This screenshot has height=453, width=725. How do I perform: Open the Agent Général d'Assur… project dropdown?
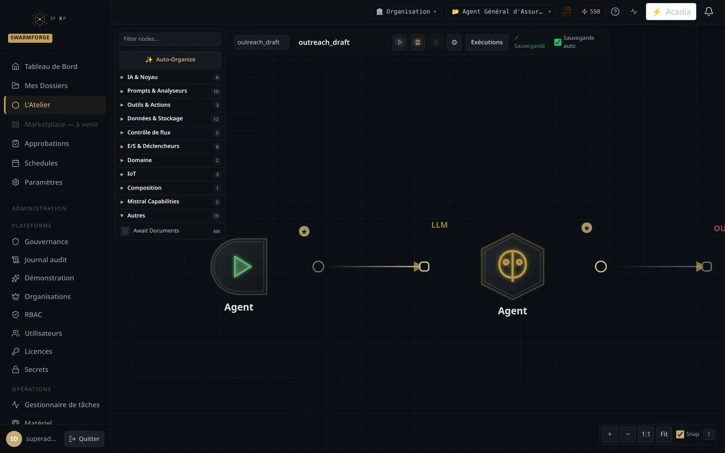[x=501, y=11]
